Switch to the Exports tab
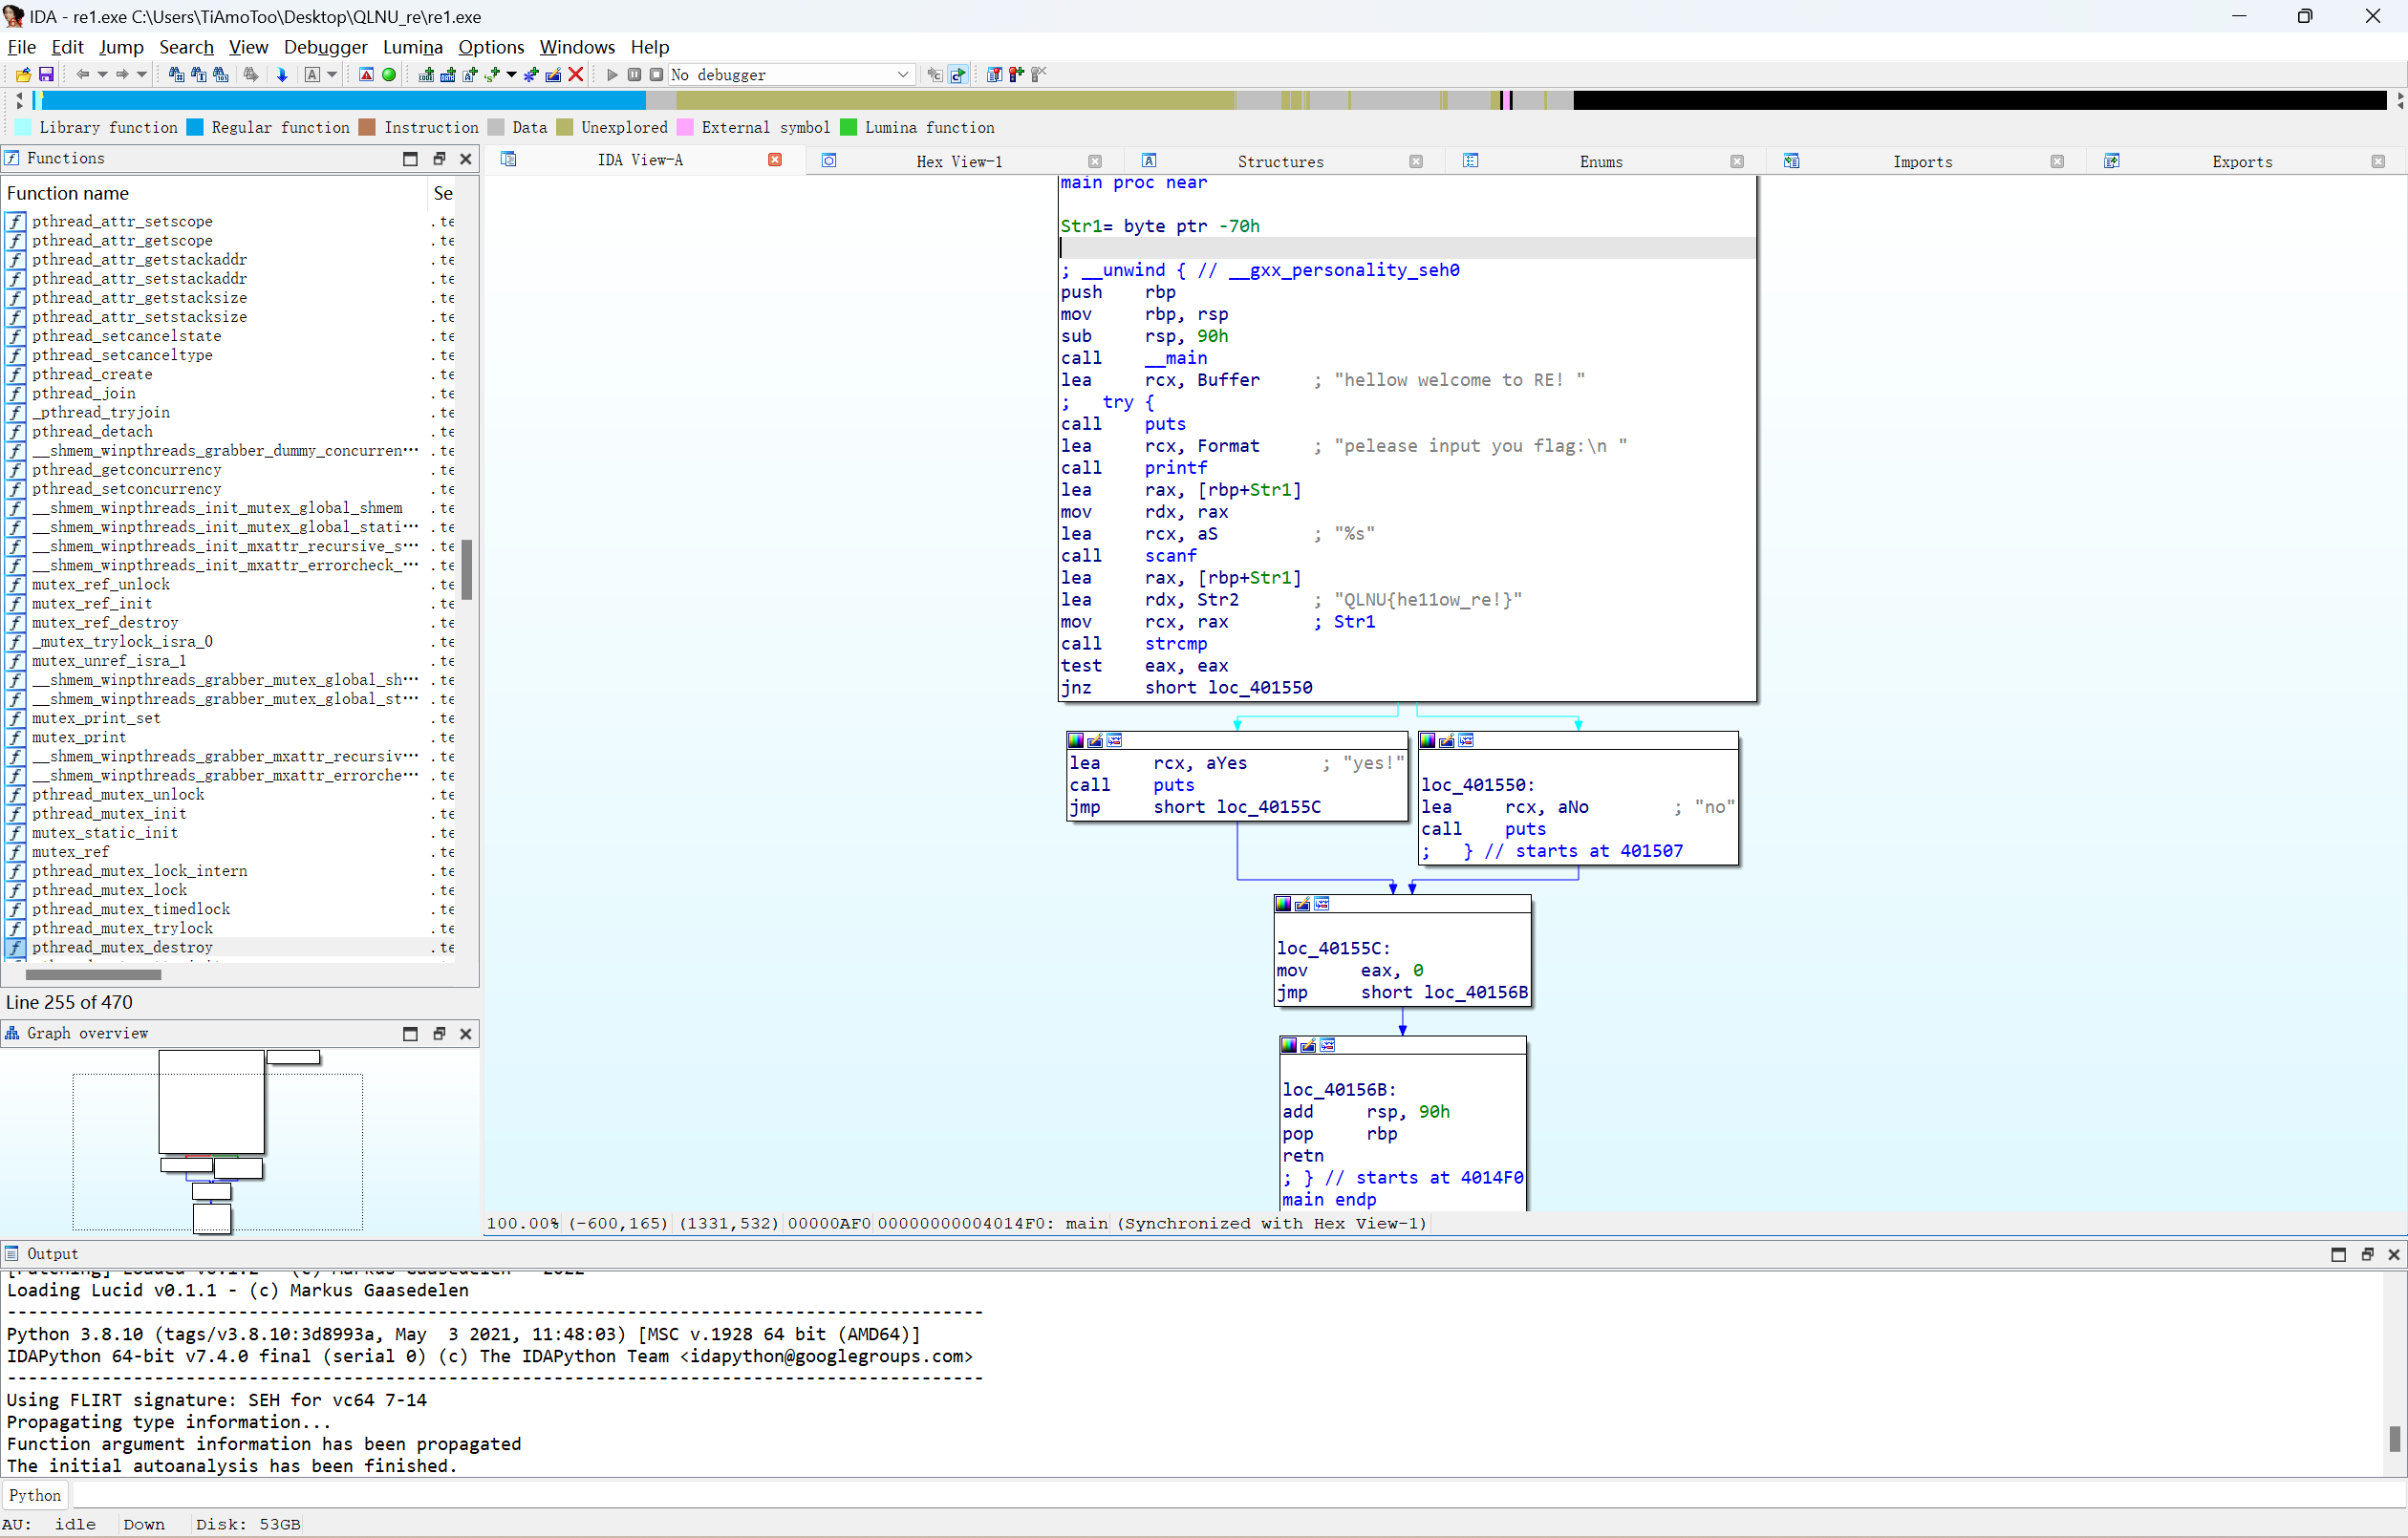2408x1538 pixels. 2242,161
